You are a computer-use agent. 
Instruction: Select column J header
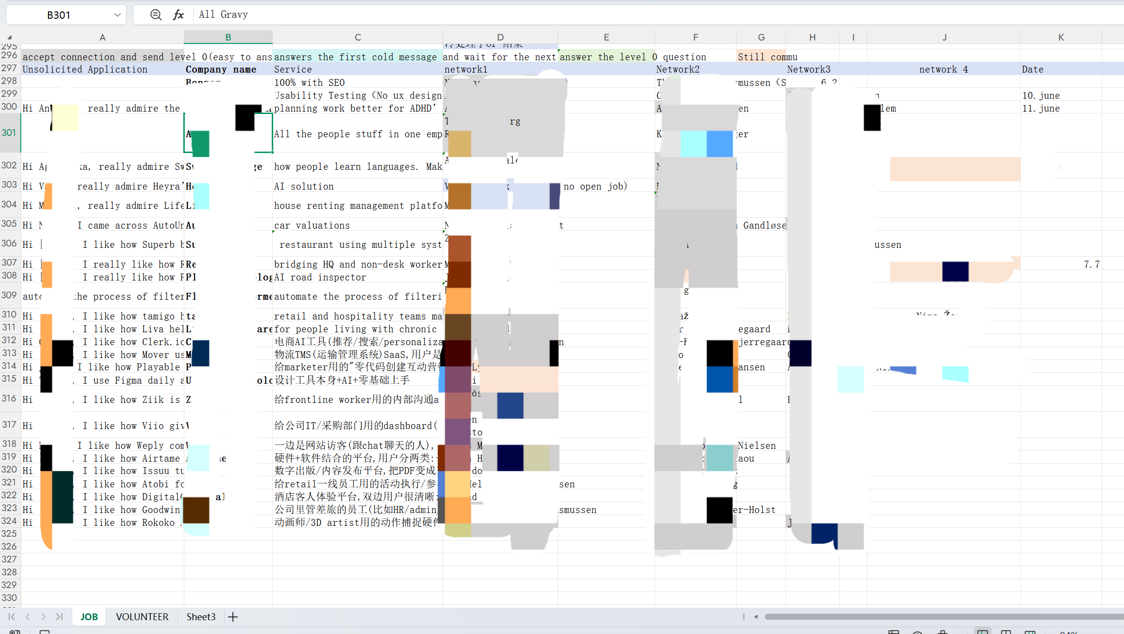tap(944, 37)
